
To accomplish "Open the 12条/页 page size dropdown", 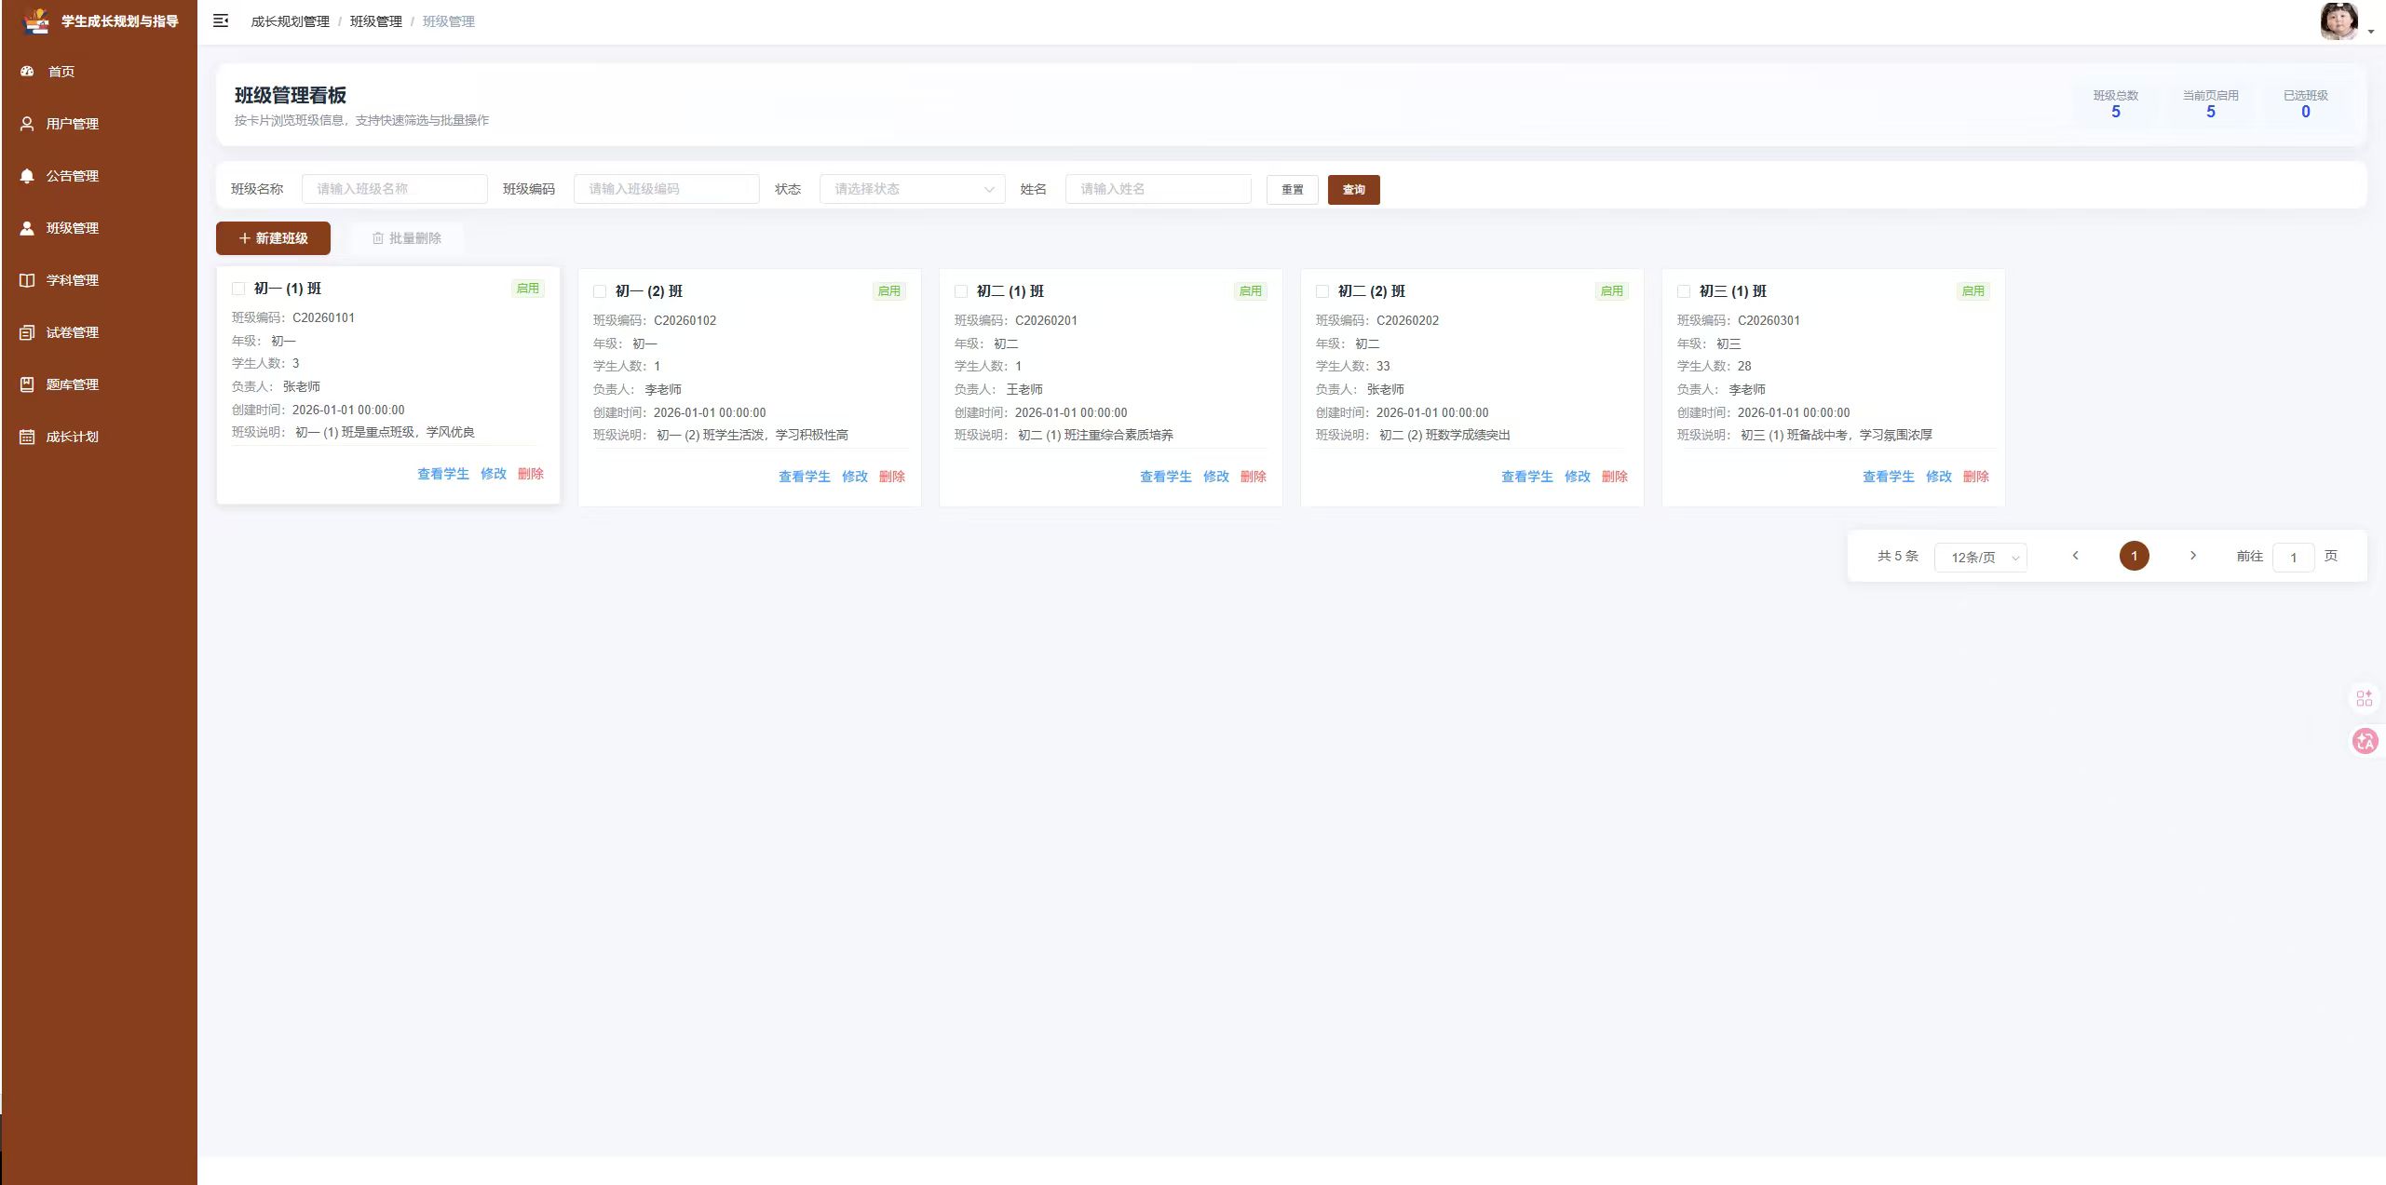I will tap(1981, 557).
